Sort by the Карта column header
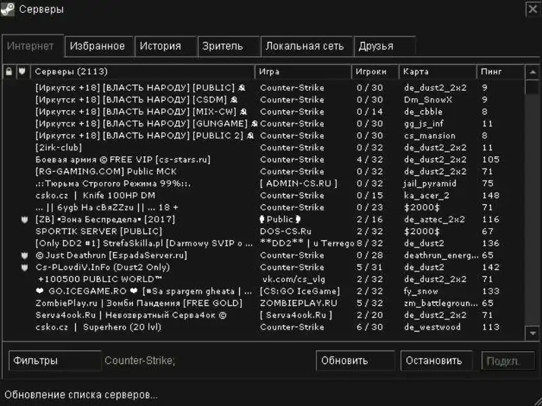Screen dimensions: 542x406 pos(438,72)
